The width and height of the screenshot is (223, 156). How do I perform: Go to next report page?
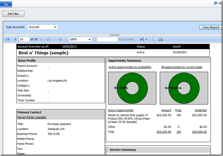coord(41,39)
